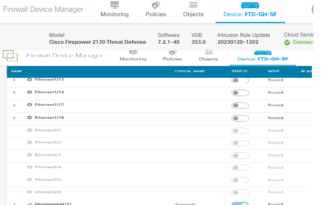Click Routed mode in Ethernet1/16 row

[275, 118]
